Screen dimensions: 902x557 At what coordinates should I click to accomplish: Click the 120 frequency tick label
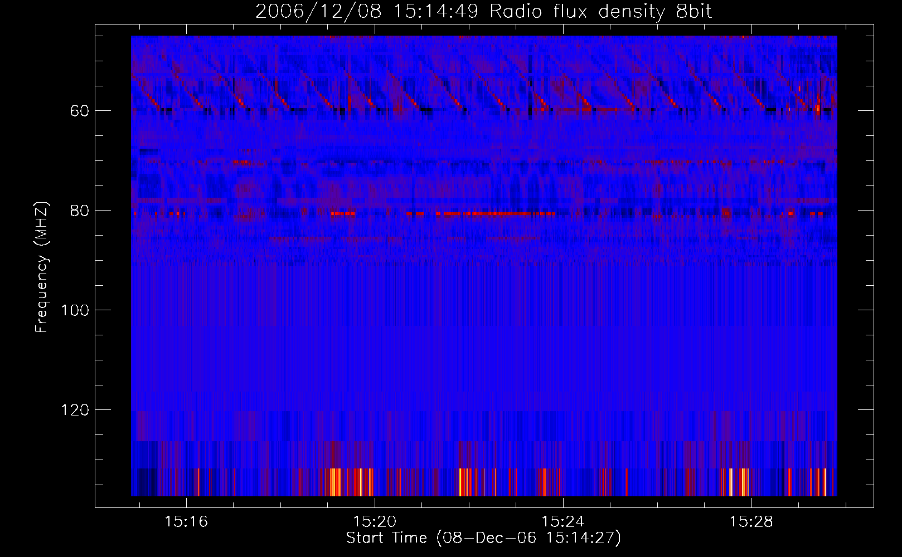tap(75, 410)
